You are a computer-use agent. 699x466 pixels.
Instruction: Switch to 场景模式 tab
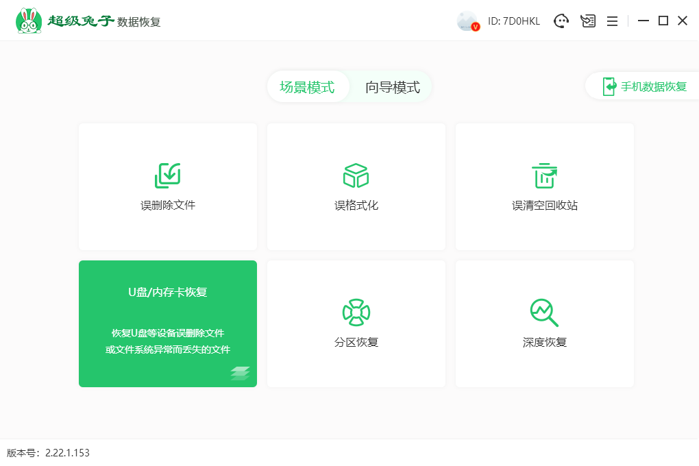(307, 87)
